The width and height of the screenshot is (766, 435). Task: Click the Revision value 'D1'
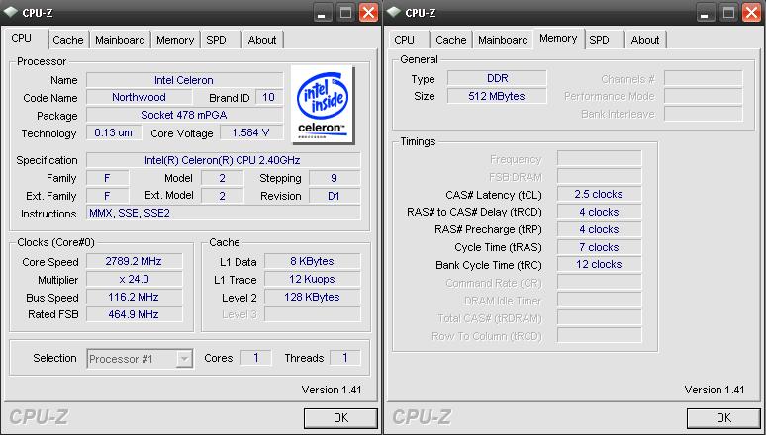point(335,196)
